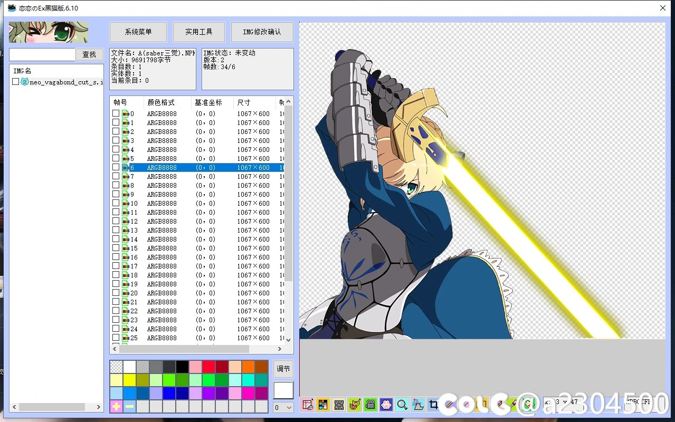
Task: Tick the checkbox for selected frame 6
Action: (116, 168)
